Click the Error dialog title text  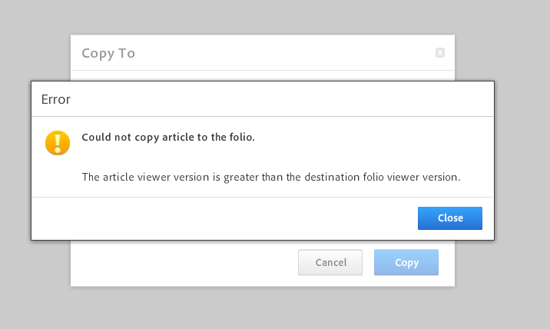[56, 99]
